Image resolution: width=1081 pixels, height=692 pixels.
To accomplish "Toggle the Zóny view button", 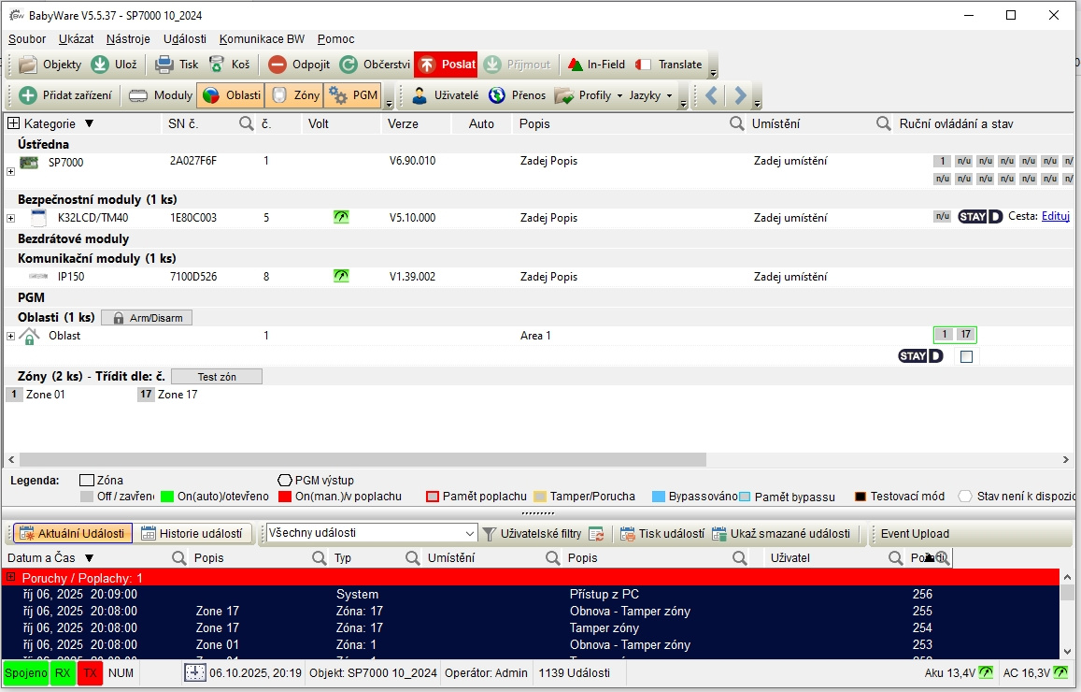I will 293,95.
